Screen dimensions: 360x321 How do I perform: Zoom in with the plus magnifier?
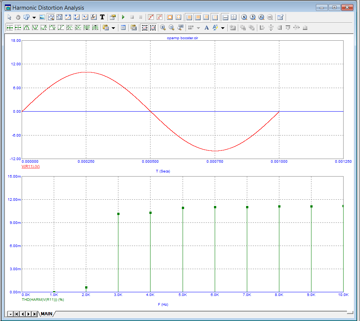[x=163, y=28]
